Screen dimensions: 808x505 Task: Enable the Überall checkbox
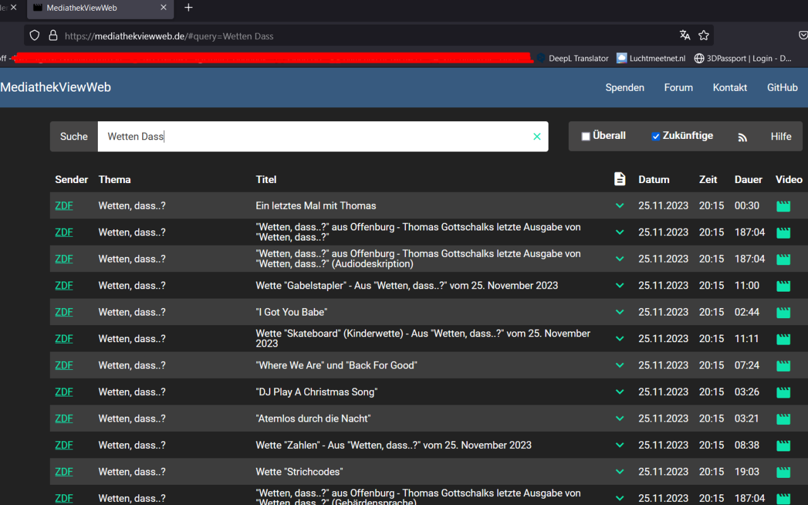585,136
